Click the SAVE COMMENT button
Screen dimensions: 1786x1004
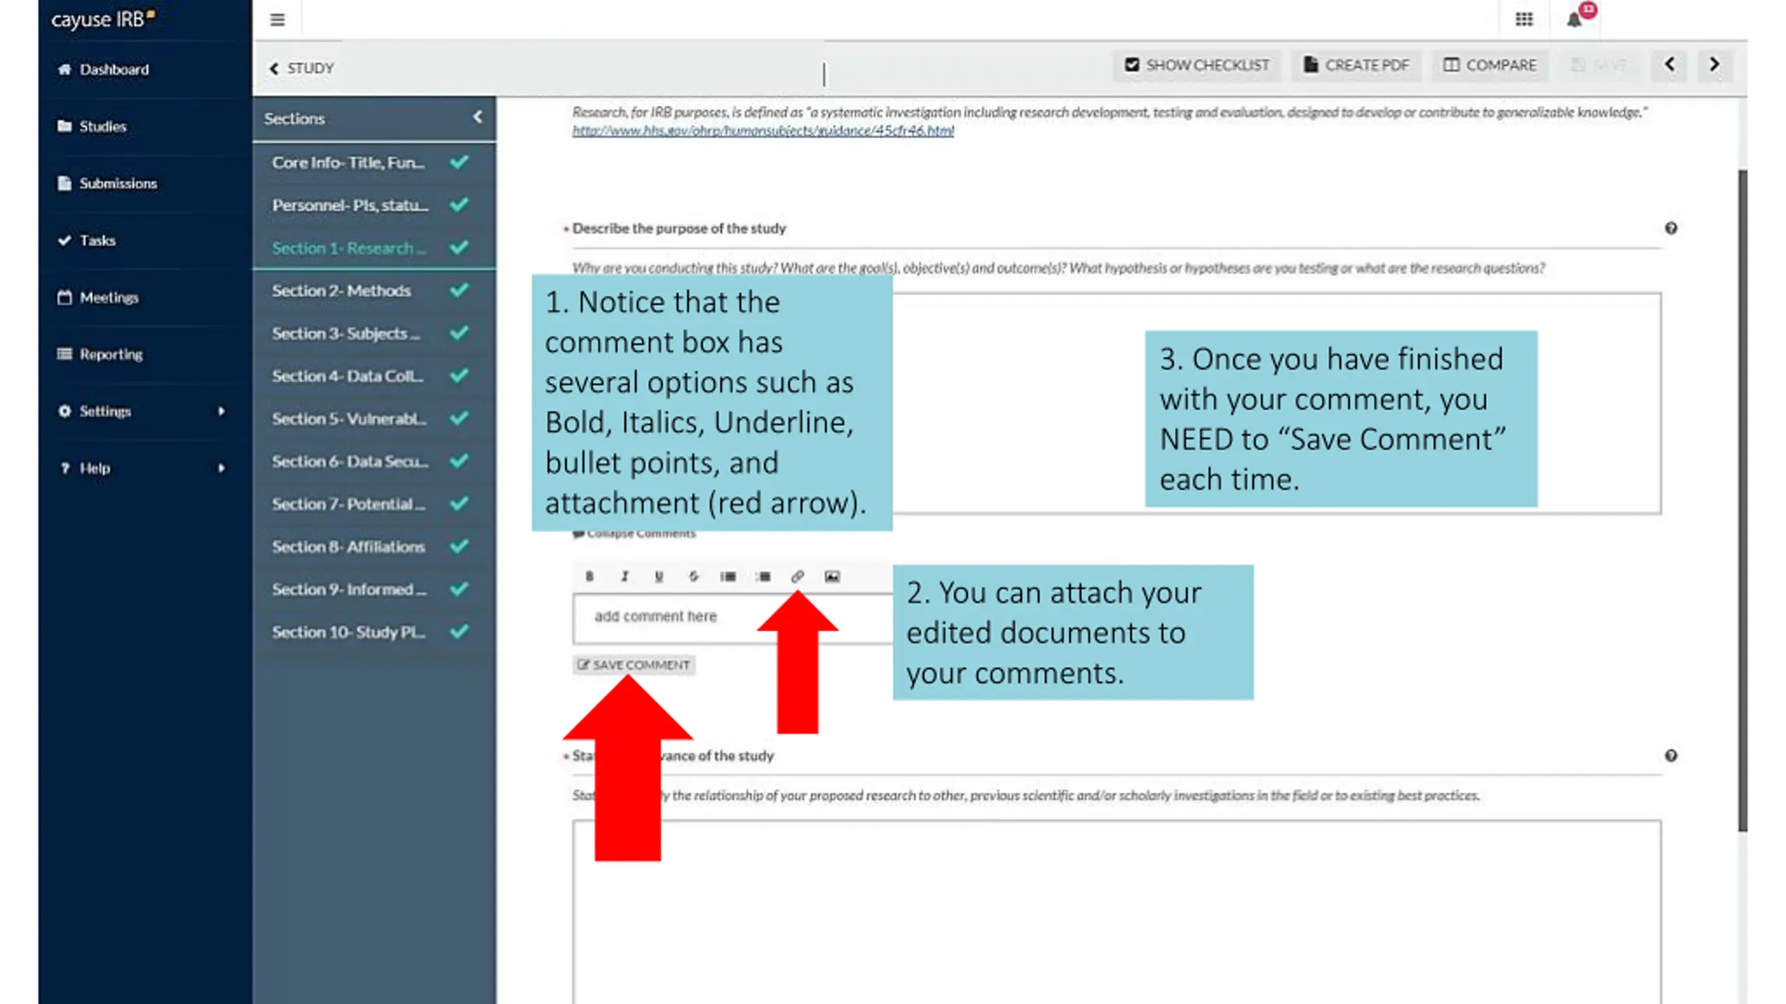633,664
